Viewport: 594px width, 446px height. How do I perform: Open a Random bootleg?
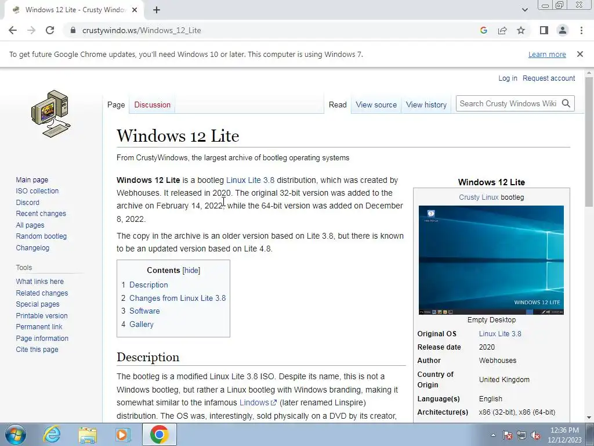pos(41,236)
